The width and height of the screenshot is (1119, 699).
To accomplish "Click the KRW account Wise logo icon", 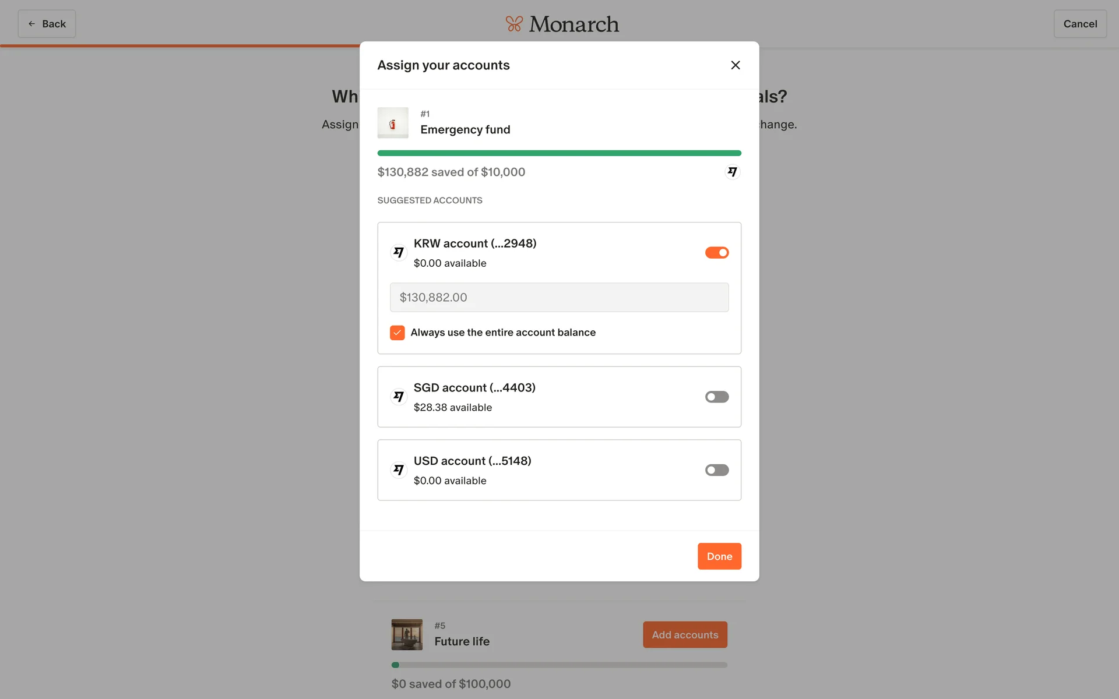I will click(x=399, y=252).
